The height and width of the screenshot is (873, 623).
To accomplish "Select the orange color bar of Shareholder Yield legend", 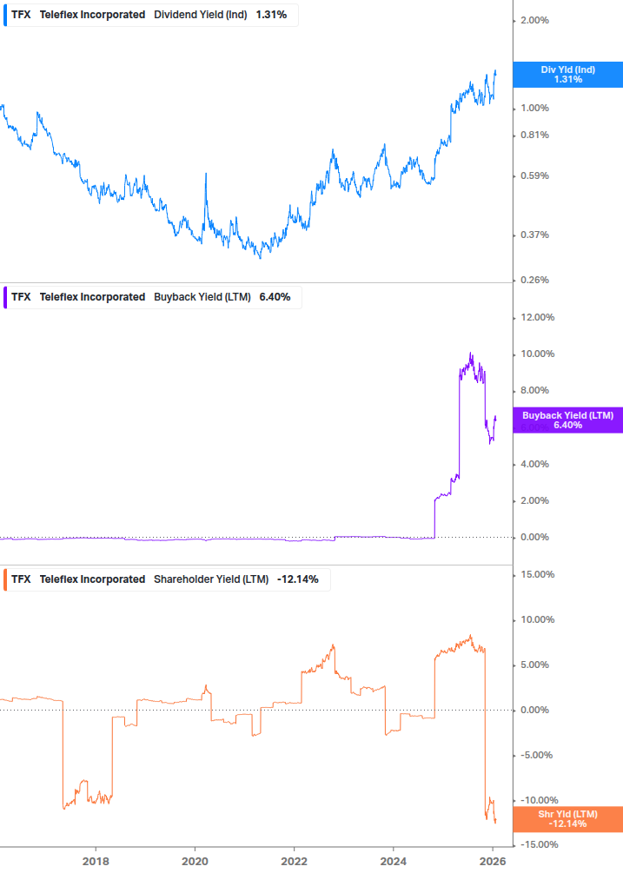I will 5,579.
